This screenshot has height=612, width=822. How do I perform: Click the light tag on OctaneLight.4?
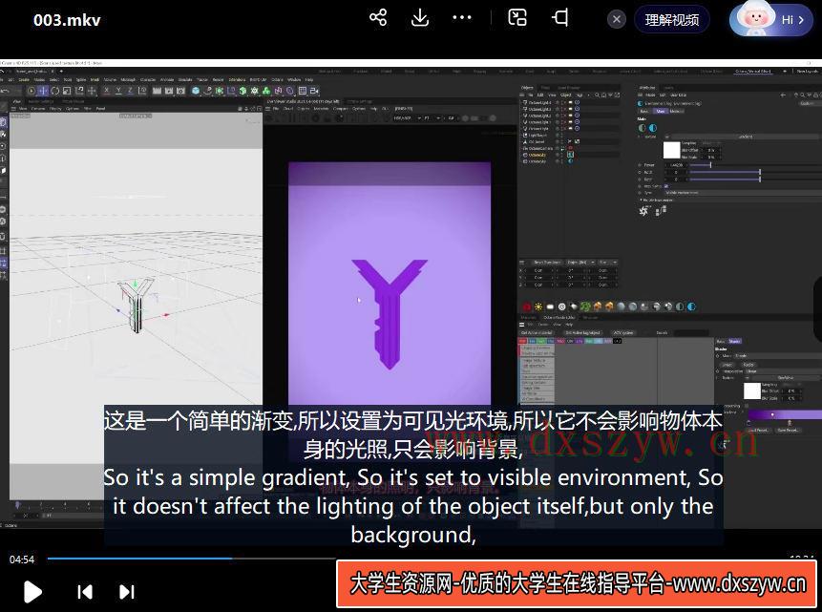point(570,103)
